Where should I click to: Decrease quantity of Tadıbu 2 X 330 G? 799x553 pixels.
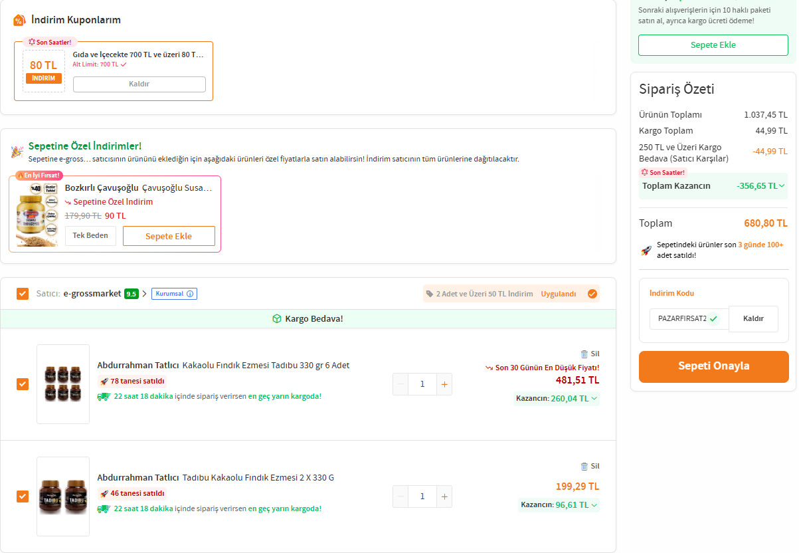click(x=400, y=497)
